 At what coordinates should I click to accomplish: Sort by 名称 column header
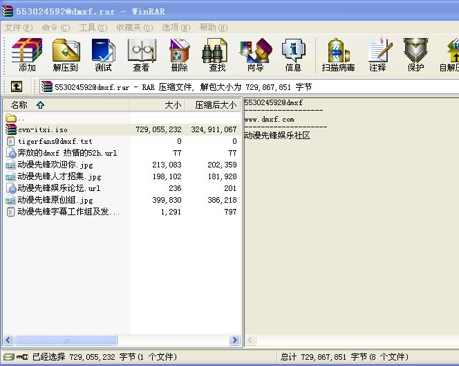(x=66, y=105)
